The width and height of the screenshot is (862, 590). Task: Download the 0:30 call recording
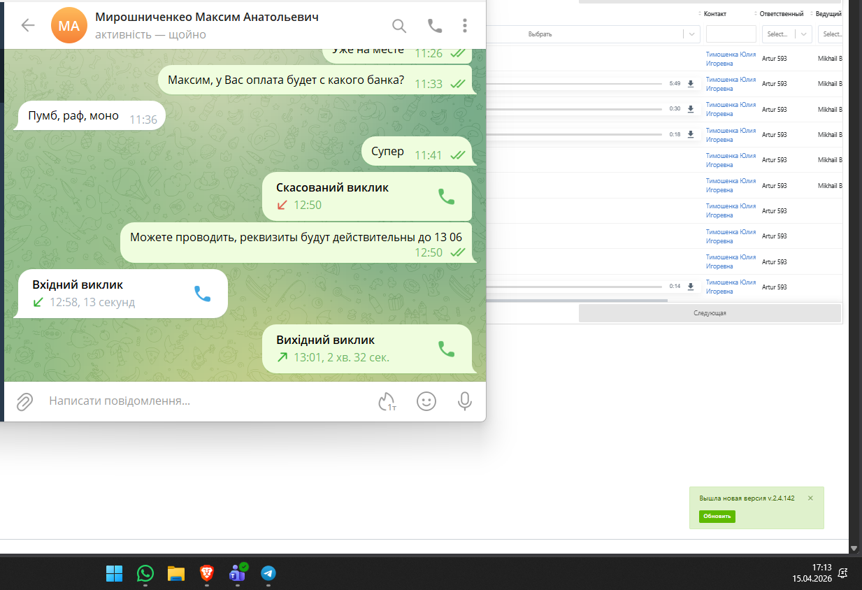pos(691,109)
